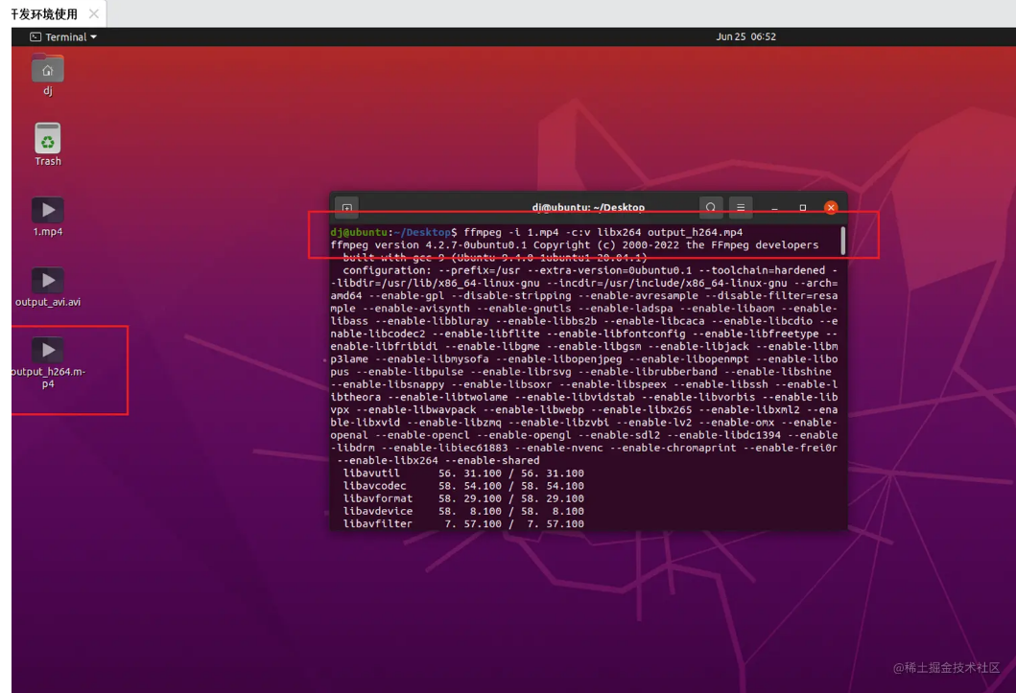The height and width of the screenshot is (693, 1016).
Task: Click the play triangle on 1.mp4 thumbnail
Action: pos(47,210)
